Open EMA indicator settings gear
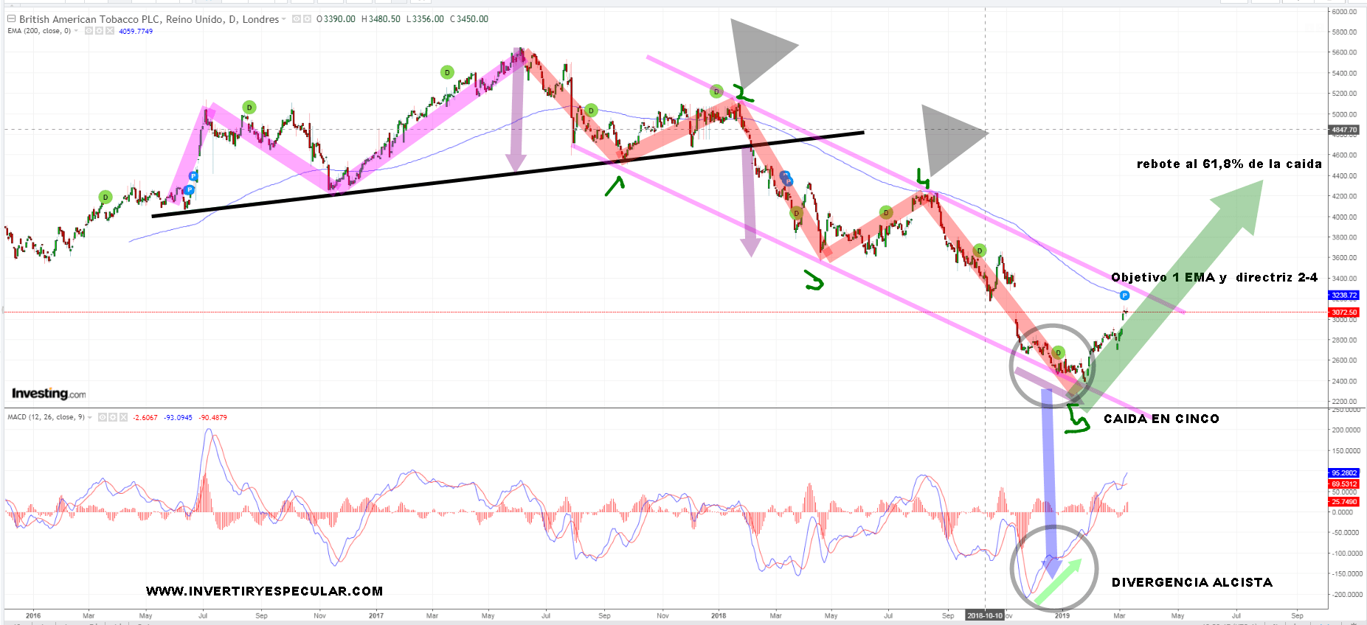The image size is (1367, 625). click(99, 31)
